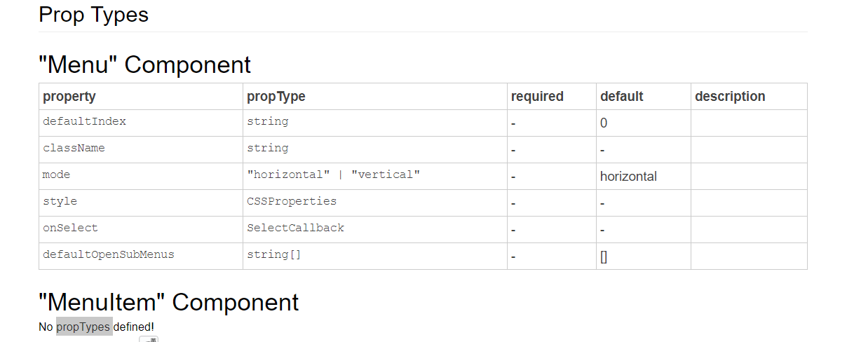The height and width of the screenshot is (342, 847).
Task: Select the defaultIndex property cell
Action: pyautogui.click(x=141, y=123)
